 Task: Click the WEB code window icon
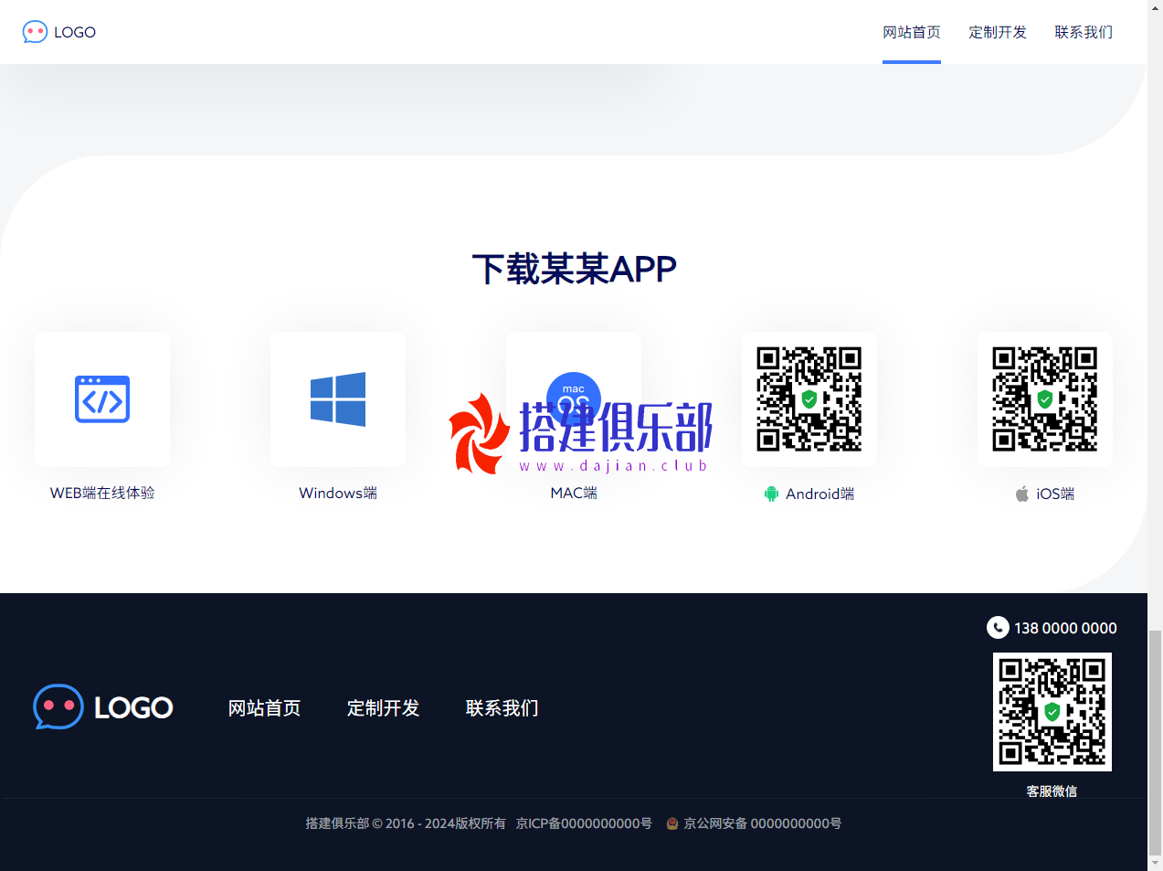[x=102, y=399]
